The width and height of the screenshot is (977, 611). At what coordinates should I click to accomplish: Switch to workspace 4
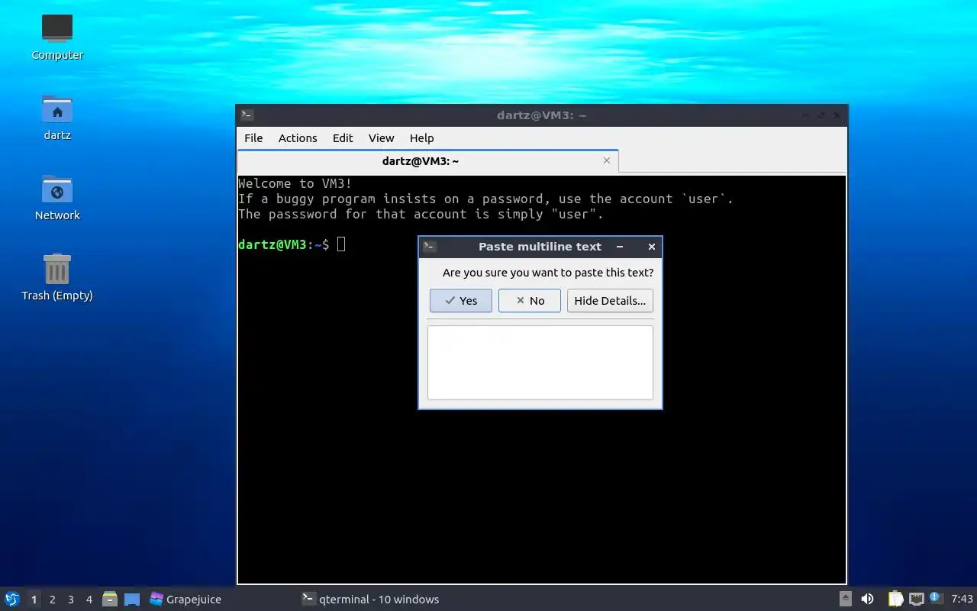[x=89, y=600]
